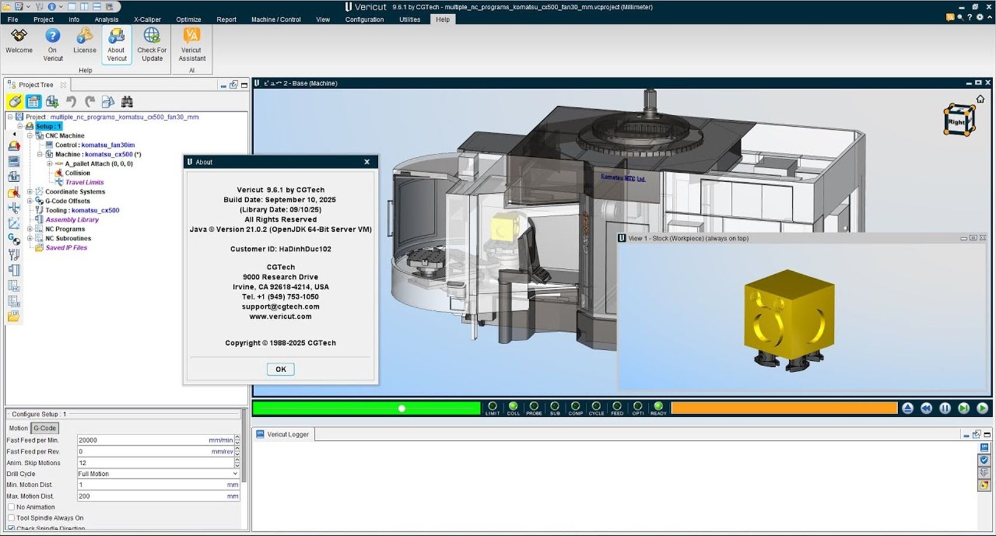Click the G-Code Offsets icon in left sidebar

14,238
